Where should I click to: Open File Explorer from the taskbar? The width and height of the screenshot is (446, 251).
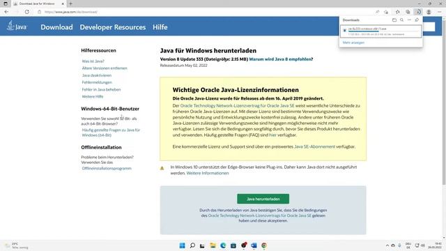pos(213,245)
